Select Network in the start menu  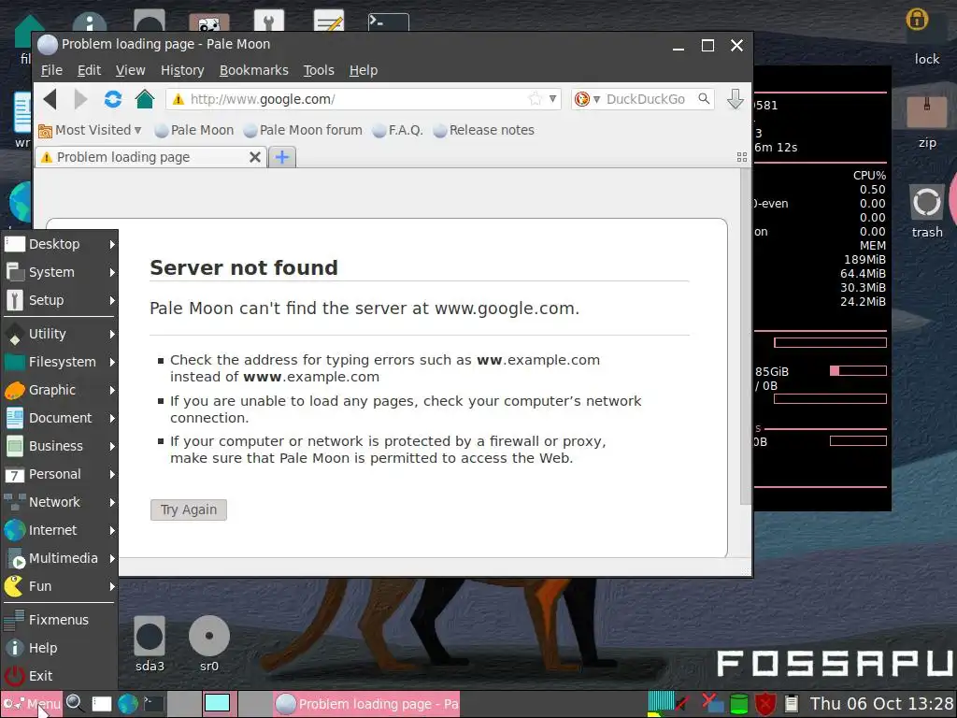(x=59, y=502)
